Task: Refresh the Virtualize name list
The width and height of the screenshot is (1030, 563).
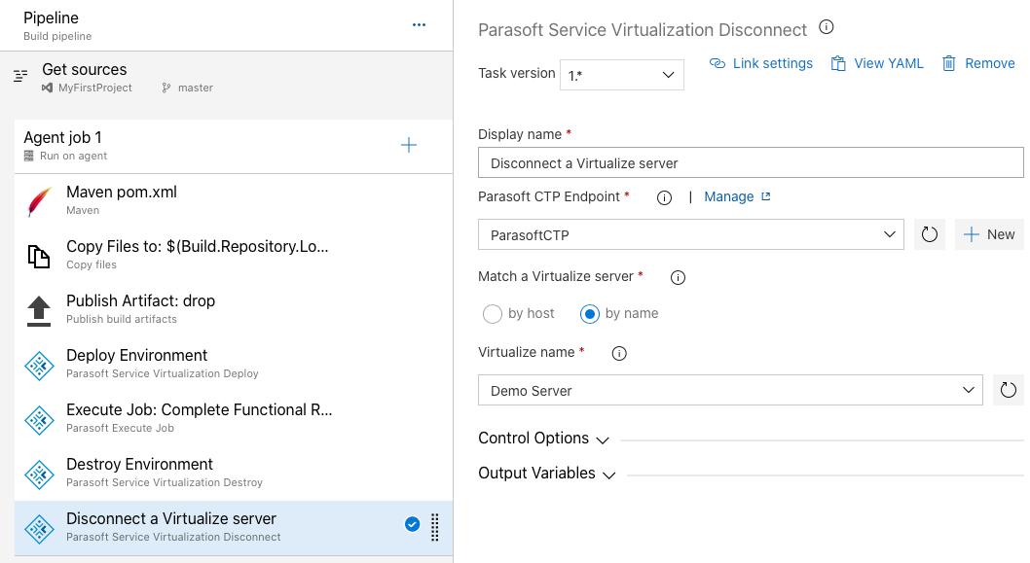Action: (1008, 390)
